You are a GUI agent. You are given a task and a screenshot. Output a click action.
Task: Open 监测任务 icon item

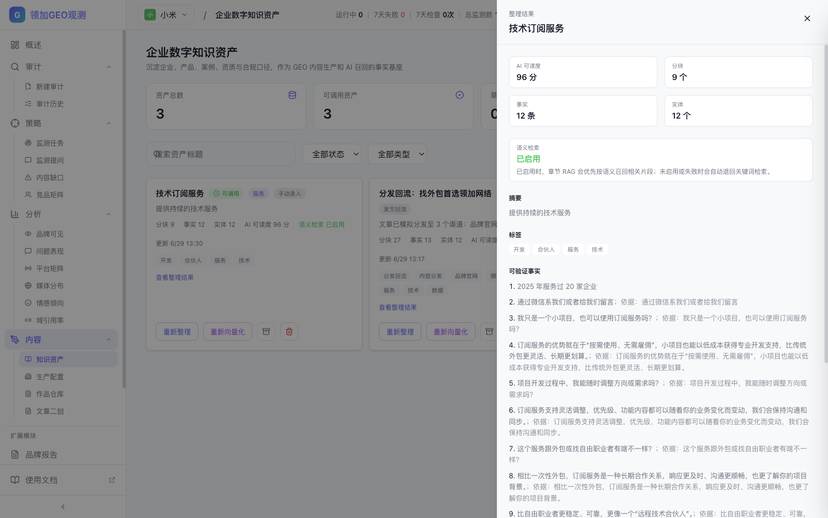[28, 143]
